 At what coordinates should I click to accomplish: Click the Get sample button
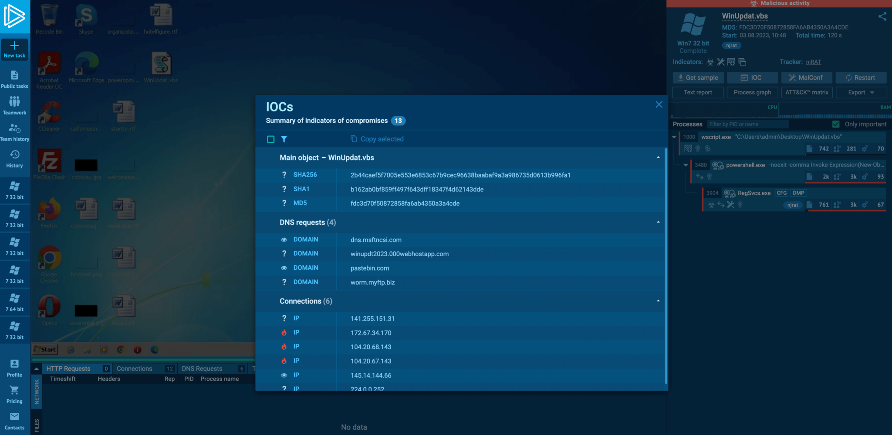(698, 77)
